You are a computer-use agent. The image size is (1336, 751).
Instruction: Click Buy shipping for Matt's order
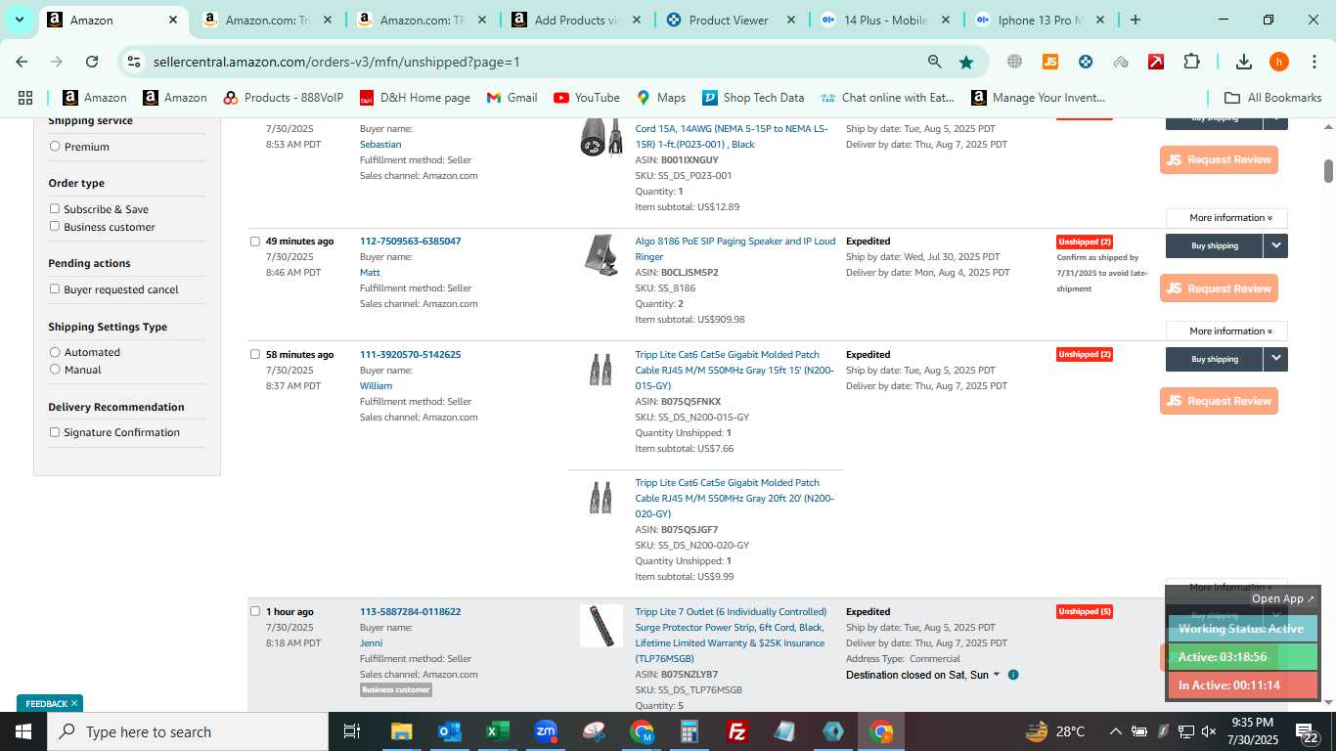(x=1215, y=245)
